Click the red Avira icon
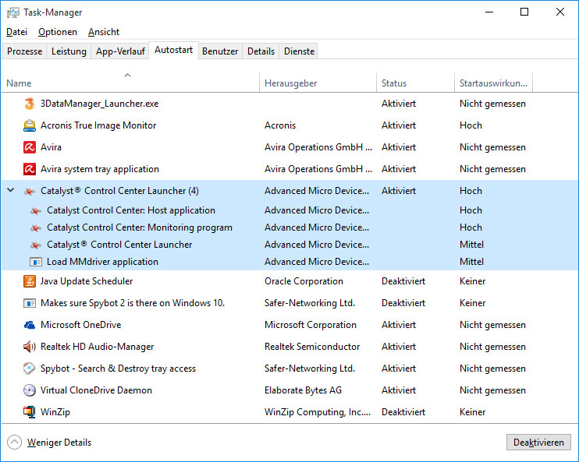Screen dimensions: 579x462 (29, 147)
